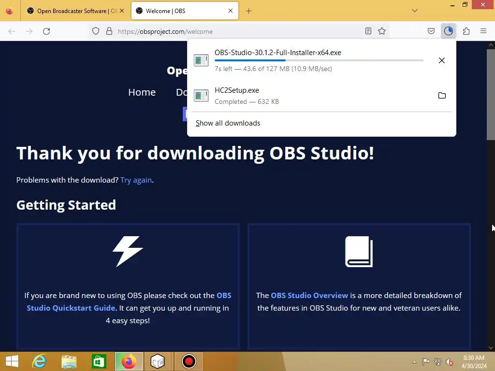Open the OBS Studio Overview link

(309, 295)
